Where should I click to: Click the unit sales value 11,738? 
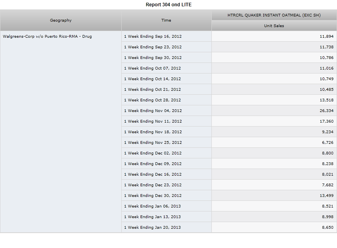326,47
